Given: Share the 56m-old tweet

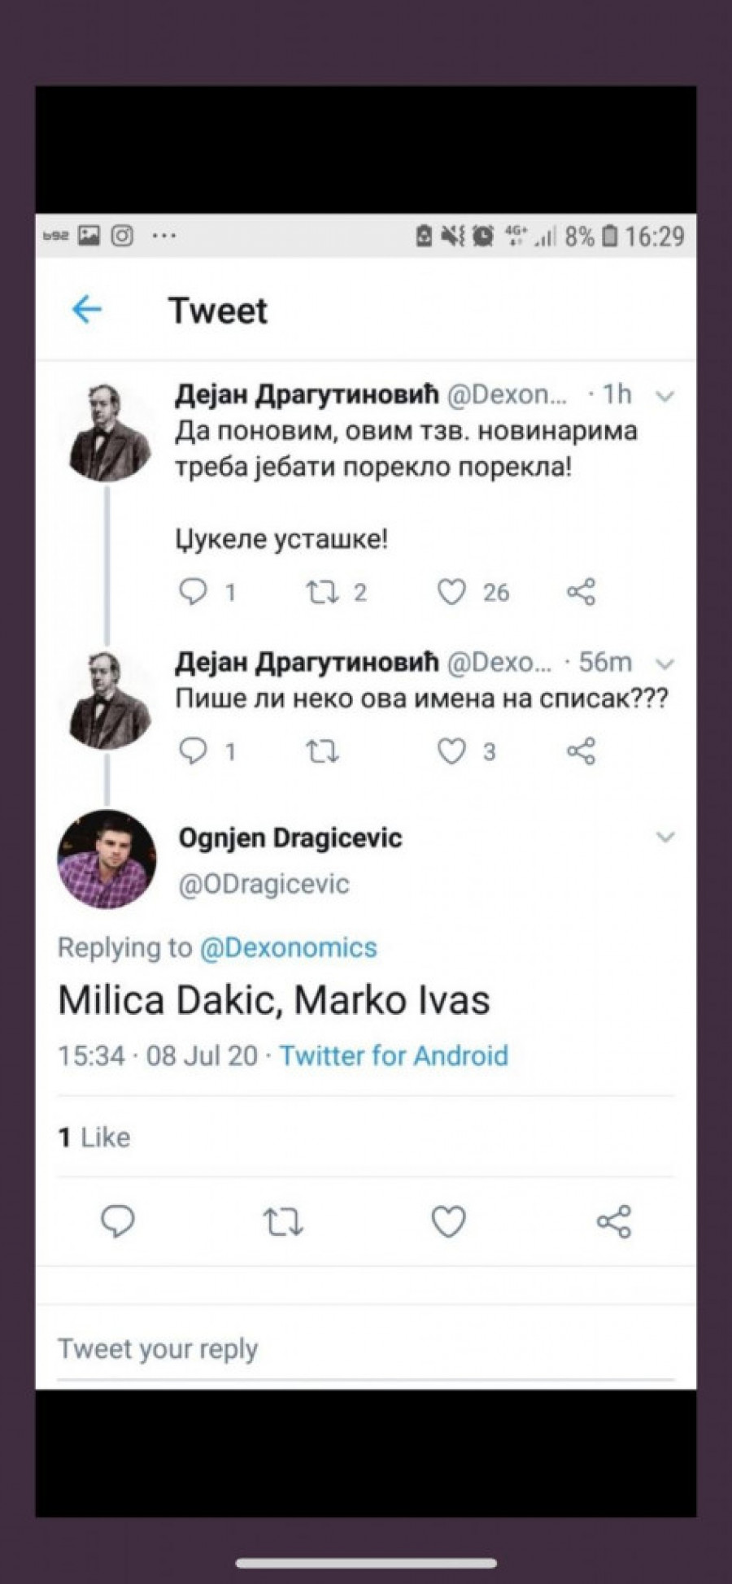Looking at the screenshot, I should (581, 751).
